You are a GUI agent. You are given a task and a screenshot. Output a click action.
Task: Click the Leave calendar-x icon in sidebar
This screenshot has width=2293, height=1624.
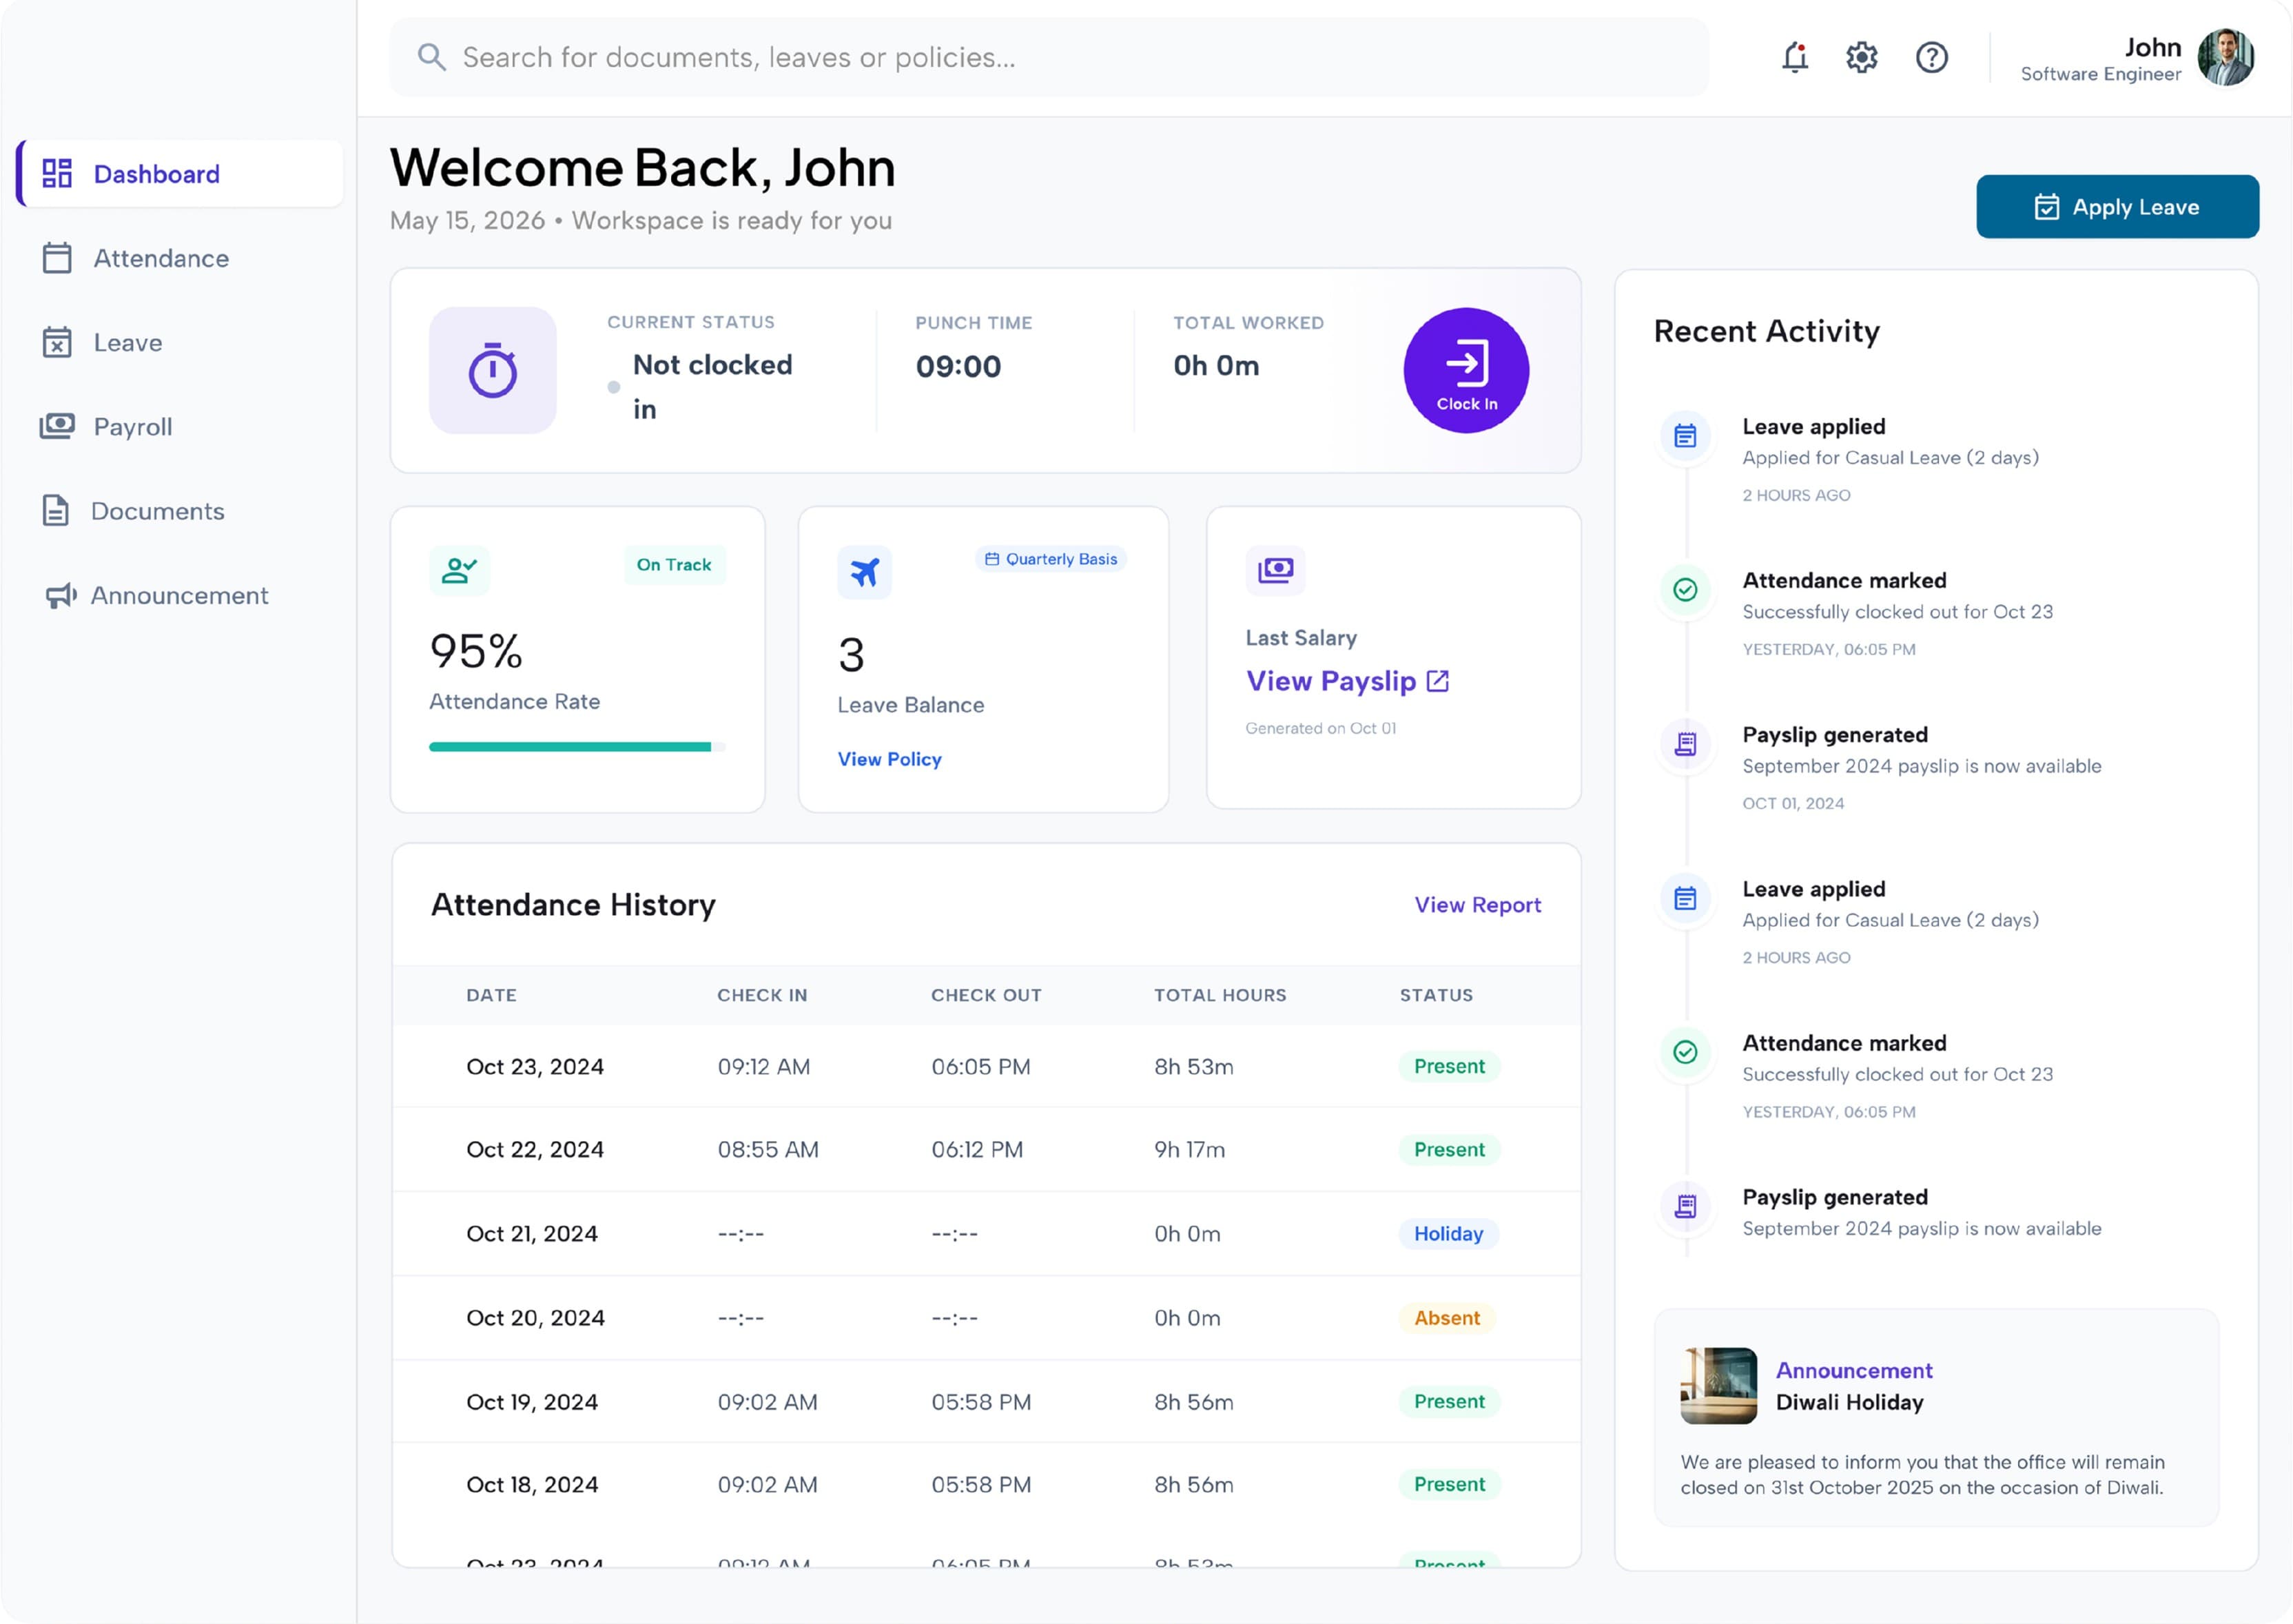(x=57, y=342)
